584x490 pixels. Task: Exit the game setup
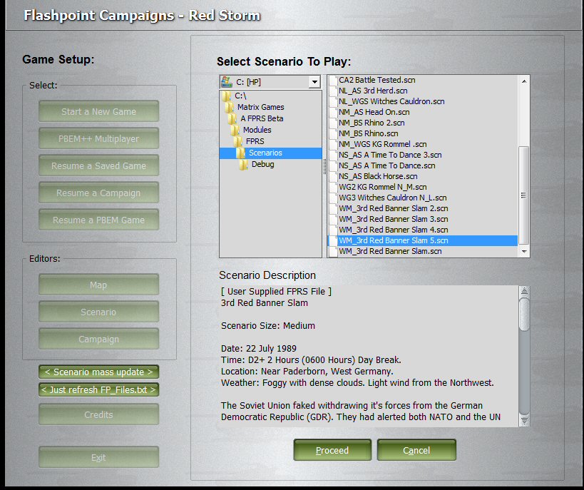click(x=98, y=457)
